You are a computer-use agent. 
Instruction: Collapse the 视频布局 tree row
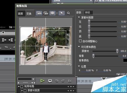19,86
